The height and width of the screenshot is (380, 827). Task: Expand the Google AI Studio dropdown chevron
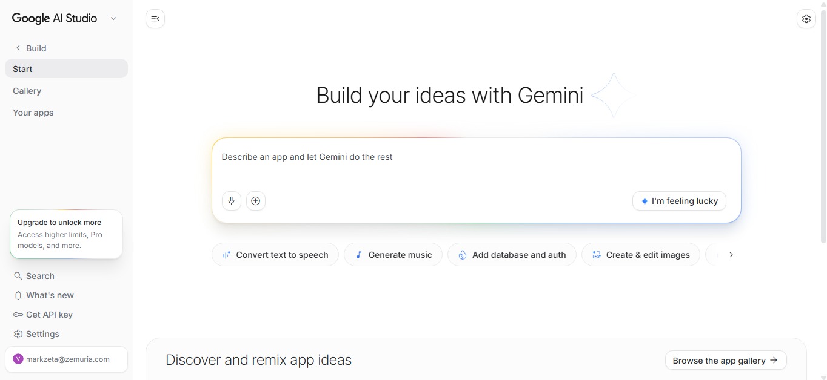pos(113,19)
